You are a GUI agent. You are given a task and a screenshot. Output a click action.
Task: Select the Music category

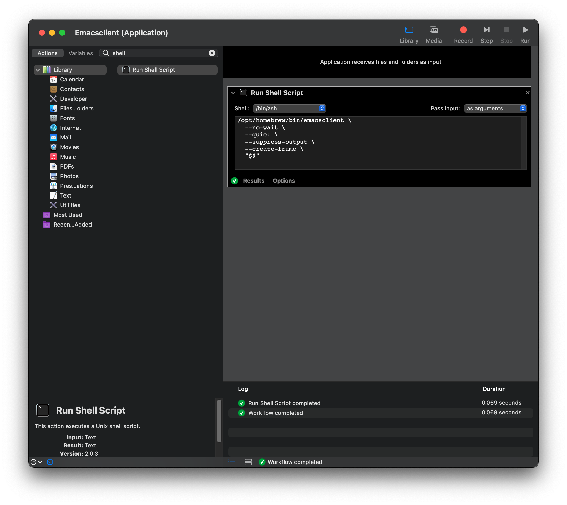tap(68, 157)
